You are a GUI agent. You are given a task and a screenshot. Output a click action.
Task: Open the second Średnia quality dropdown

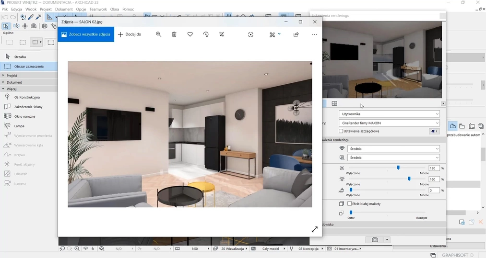pos(393,157)
